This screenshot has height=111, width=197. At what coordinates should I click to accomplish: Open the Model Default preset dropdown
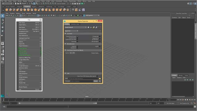(x=75, y=27)
